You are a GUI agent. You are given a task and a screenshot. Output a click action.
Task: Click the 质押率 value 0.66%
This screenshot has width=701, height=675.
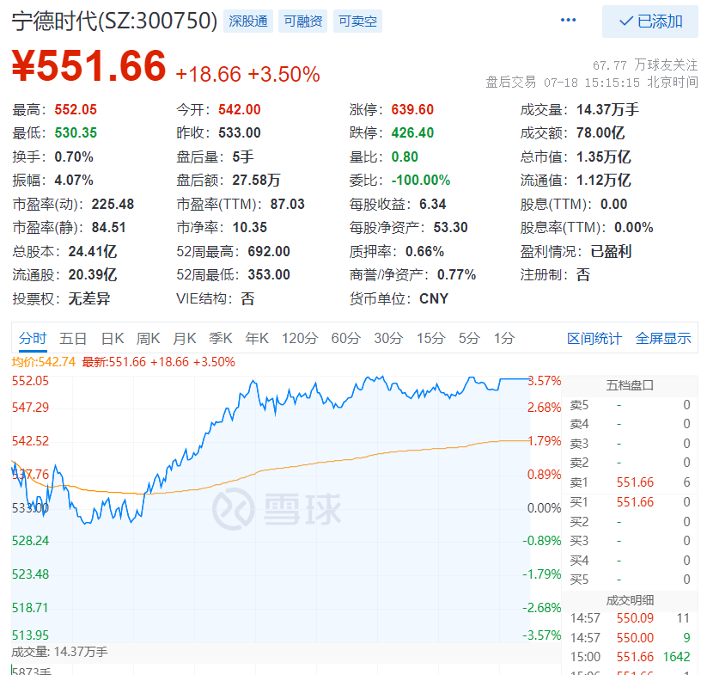click(x=424, y=252)
